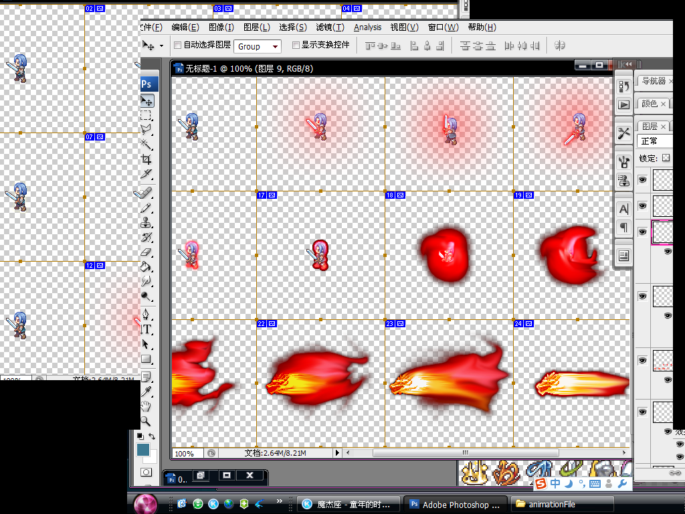Toggle Quick Mask mode in toolbox

point(146,472)
